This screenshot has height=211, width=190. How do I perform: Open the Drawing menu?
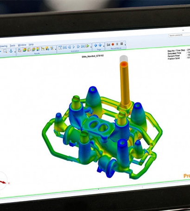click(3, 46)
